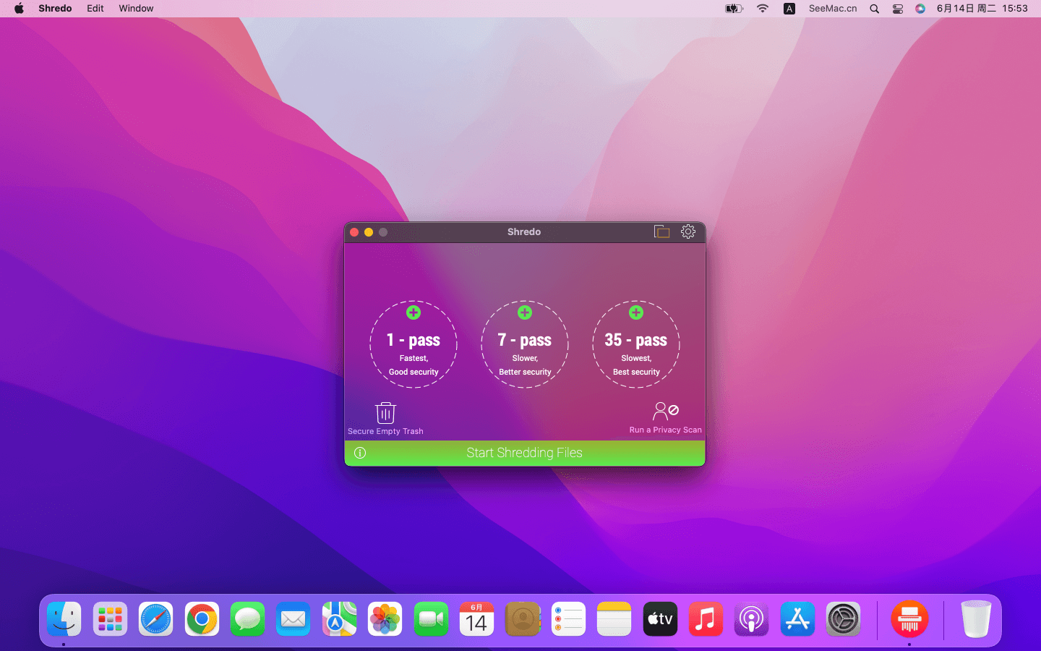Open App Store from the Dock
1041x651 pixels.
coord(797,619)
